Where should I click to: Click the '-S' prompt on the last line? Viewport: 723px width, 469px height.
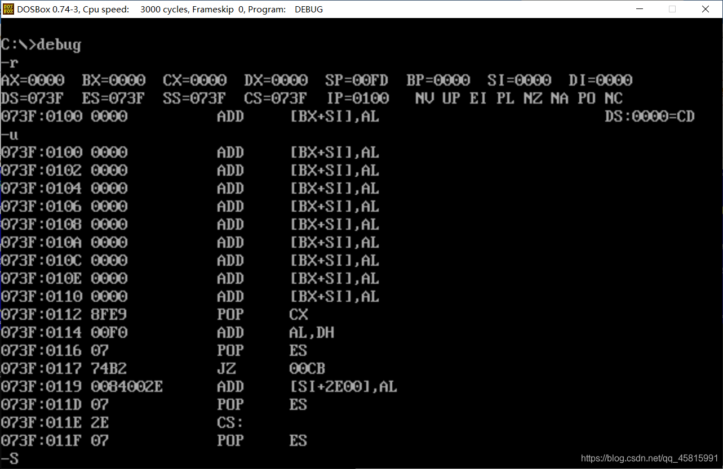[10, 459]
